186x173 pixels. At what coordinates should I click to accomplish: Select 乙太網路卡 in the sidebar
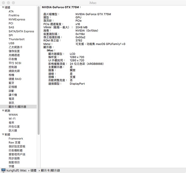(16, 47)
